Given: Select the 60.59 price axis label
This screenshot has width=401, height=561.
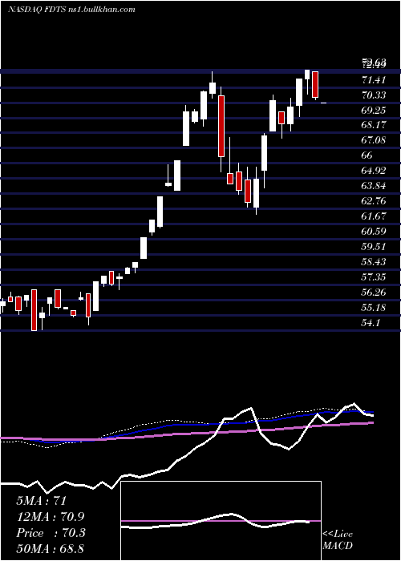Looking at the screenshot, I should tap(374, 232).
